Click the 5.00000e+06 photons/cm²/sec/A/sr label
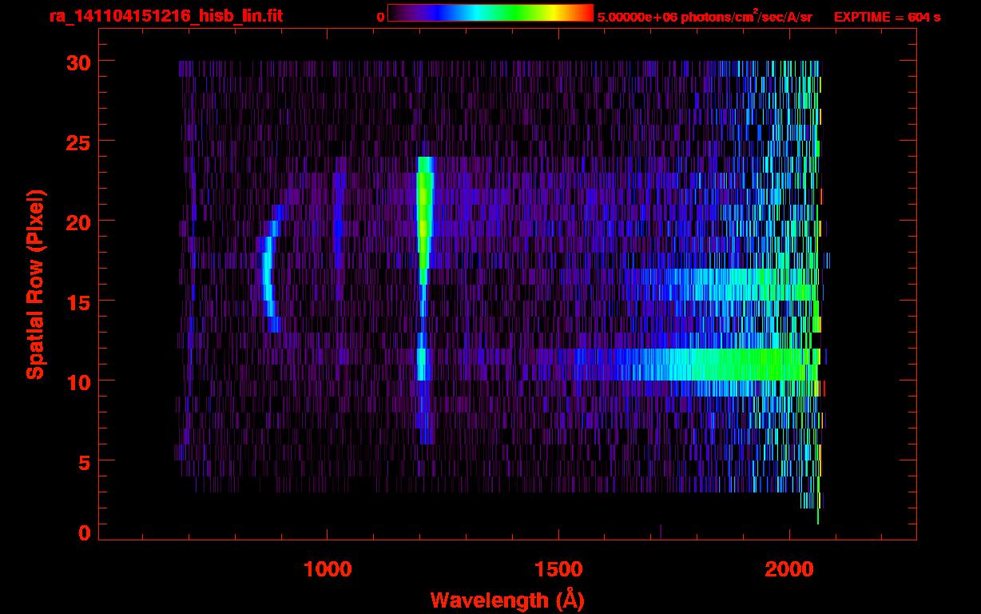This screenshot has height=614, width=981. tap(705, 16)
